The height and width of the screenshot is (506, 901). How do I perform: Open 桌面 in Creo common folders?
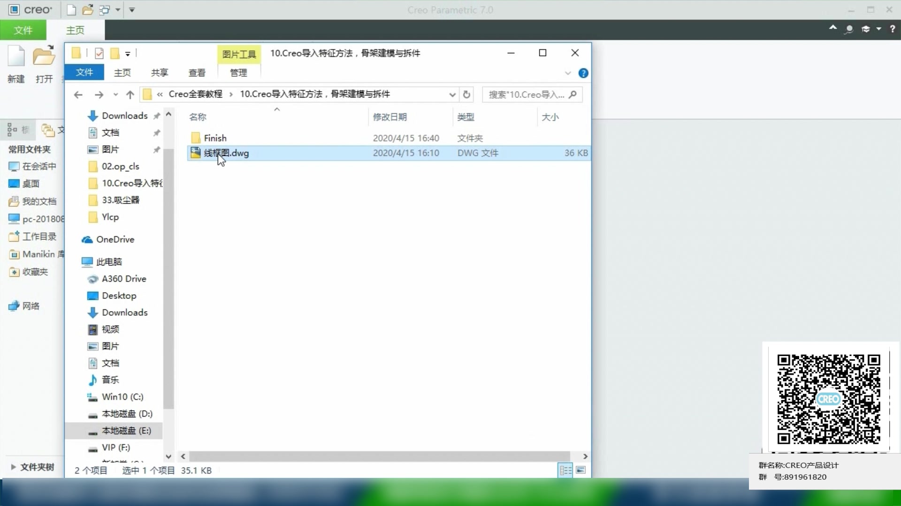tap(31, 184)
